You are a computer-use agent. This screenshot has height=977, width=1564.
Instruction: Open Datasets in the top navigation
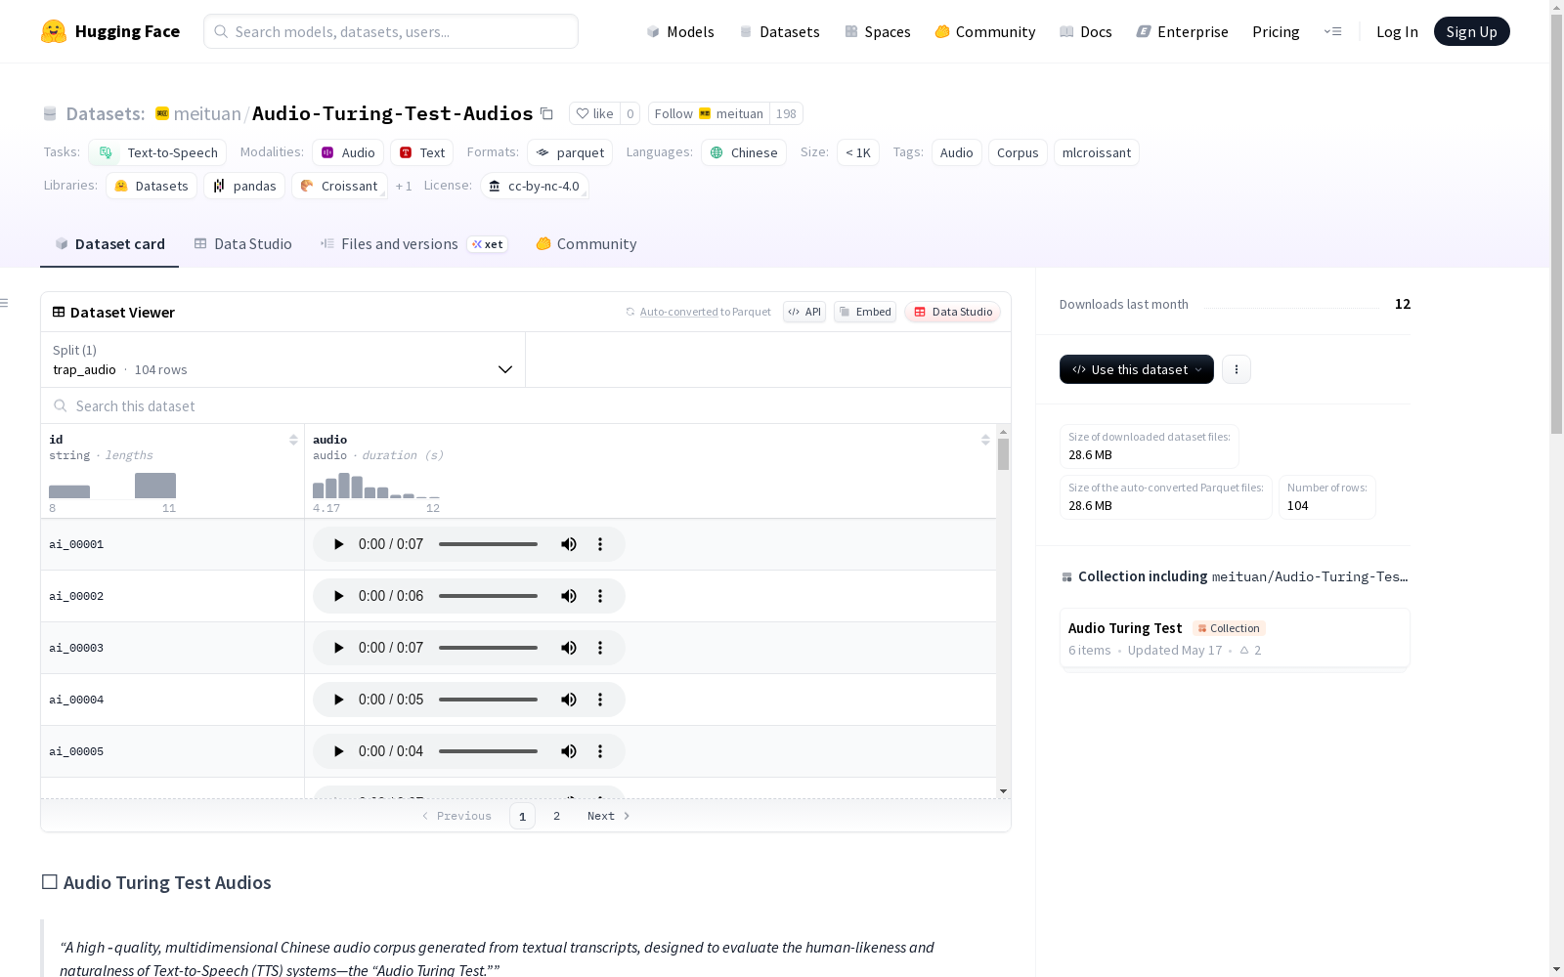coord(779,31)
